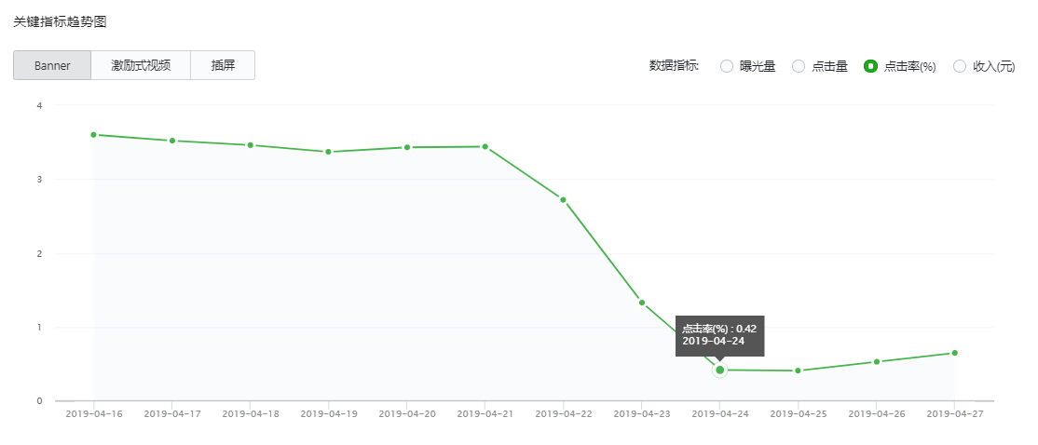This screenshot has width=1038, height=445.
Task: Click the y-axis value 0
Action: coord(40,400)
